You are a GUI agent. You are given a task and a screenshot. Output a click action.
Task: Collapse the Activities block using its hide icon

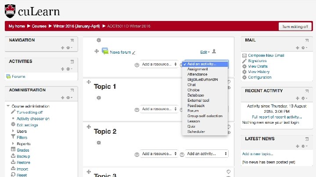(x=72, y=62)
